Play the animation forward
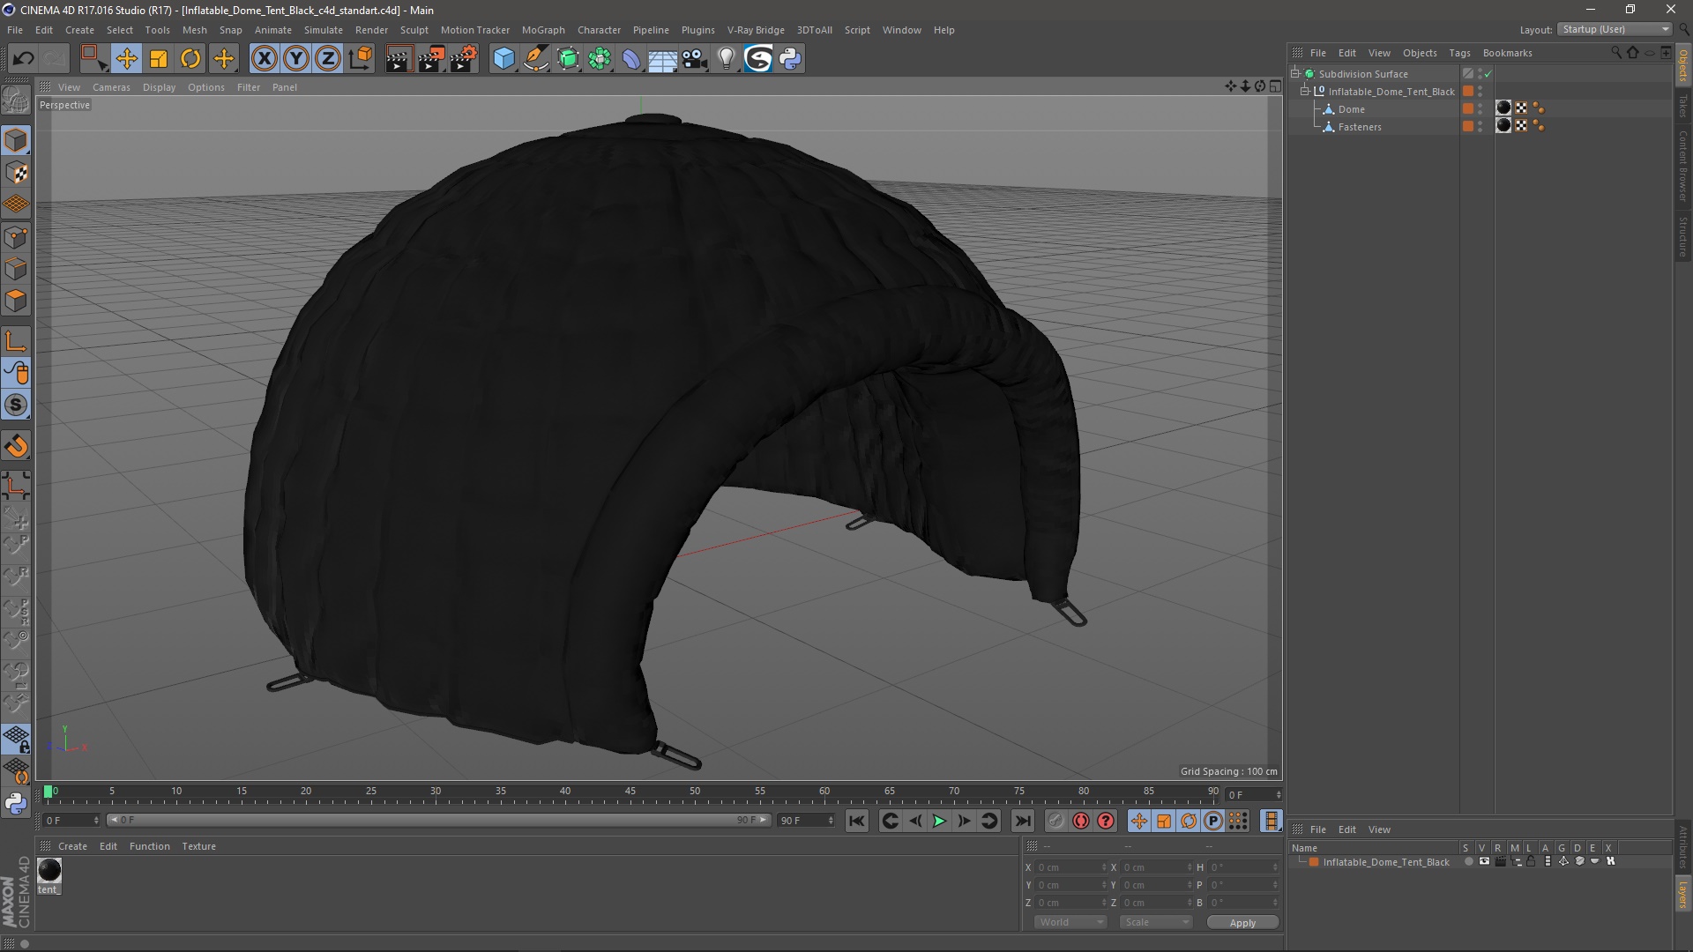Image resolution: width=1693 pixels, height=952 pixels. [x=940, y=821]
